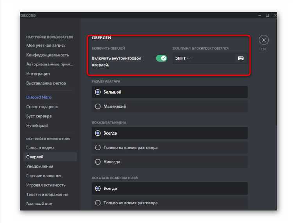Toggle the in-game overlay switch
293x223 pixels.
coord(162,58)
